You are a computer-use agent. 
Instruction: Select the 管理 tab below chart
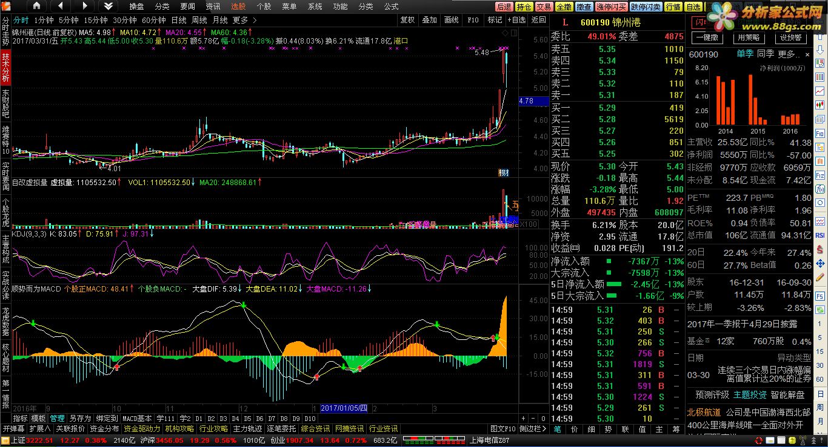coord(58,418)
